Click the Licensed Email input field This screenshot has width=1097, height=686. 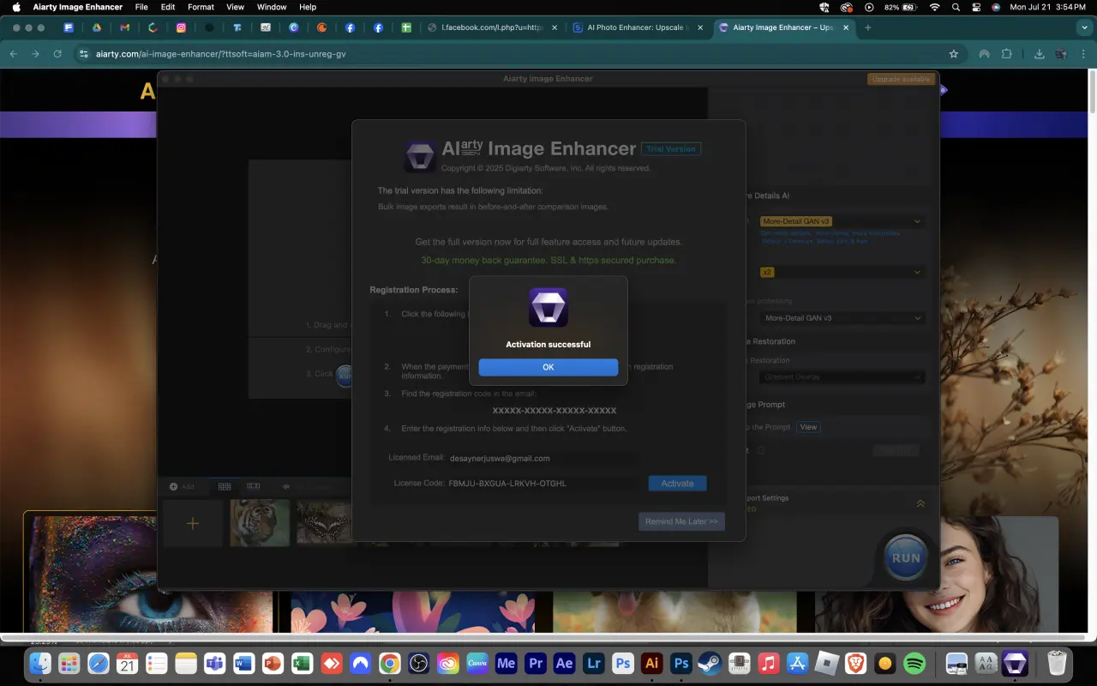[543, 459]
